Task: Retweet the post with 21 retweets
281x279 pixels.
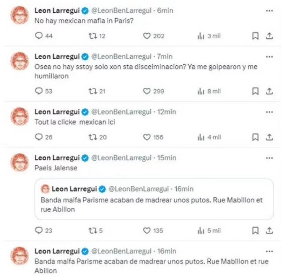Action: tap(97, 91)
